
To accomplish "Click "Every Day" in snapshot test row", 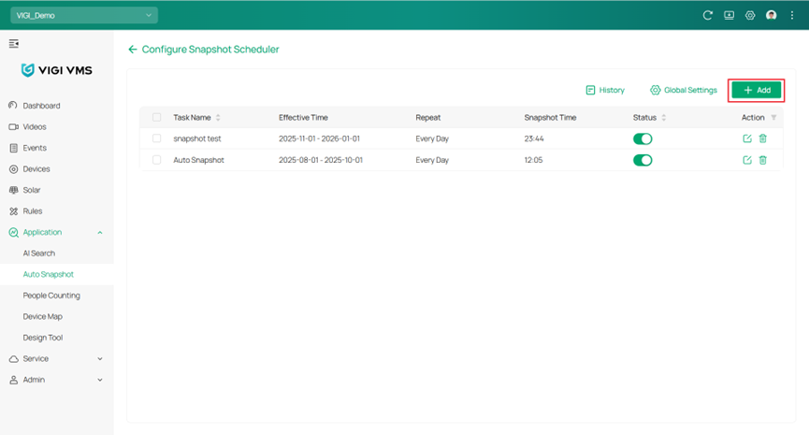I will point(432,138).
